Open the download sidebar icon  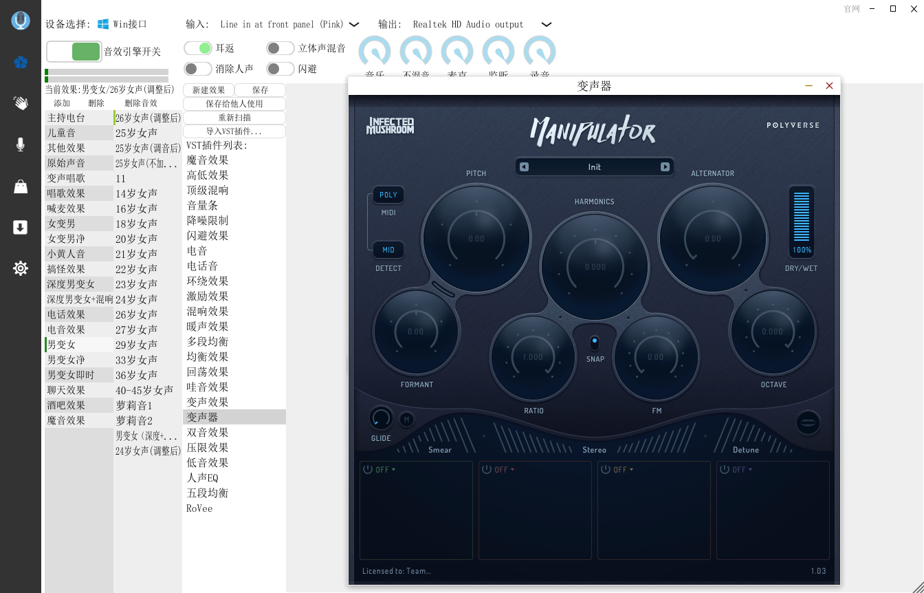click(x=21, y=228)
